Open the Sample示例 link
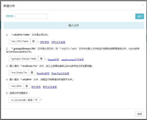The image size is (147, 120). pyautogui.click(x=53, y=60)
